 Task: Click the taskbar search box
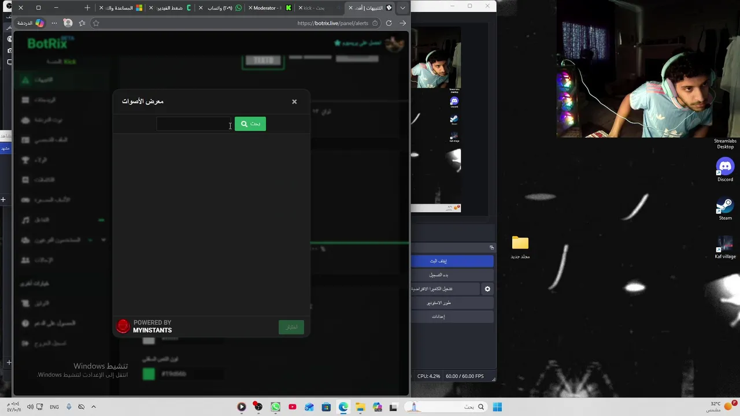click(x=445, y=407)
